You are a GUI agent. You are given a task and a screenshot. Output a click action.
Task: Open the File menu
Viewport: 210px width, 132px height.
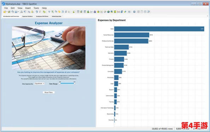click(6, 8)
